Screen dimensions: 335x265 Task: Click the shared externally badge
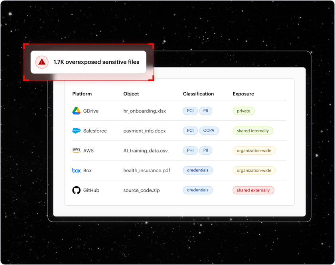(x=253, y=190)
